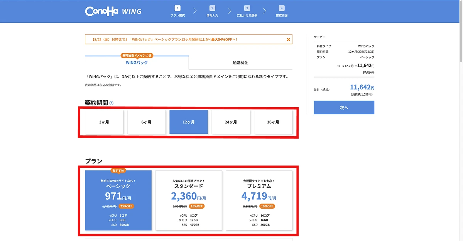Click step 3 支払い方法選択 indicator
This screenshot has height=241, width=463.
pos(247,11)
